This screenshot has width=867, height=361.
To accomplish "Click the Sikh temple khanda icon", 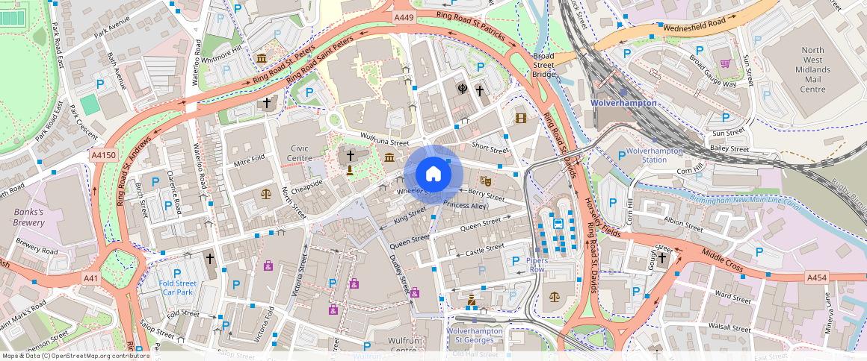I will [x=462, y=89].
